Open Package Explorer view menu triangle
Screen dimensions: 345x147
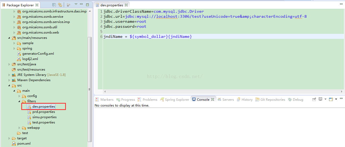(x=76, y=4)
